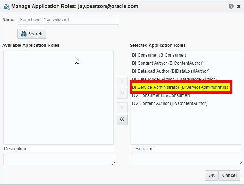Select DV Content Author role
This screenshot has width=244, height=185.
(170, 103)
